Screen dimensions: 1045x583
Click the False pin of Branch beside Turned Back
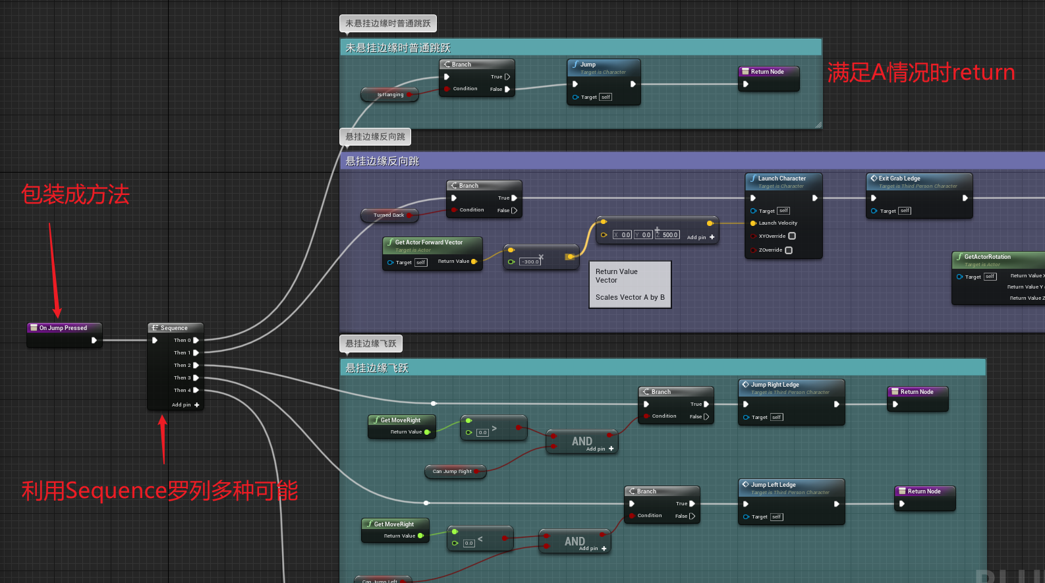514,211
